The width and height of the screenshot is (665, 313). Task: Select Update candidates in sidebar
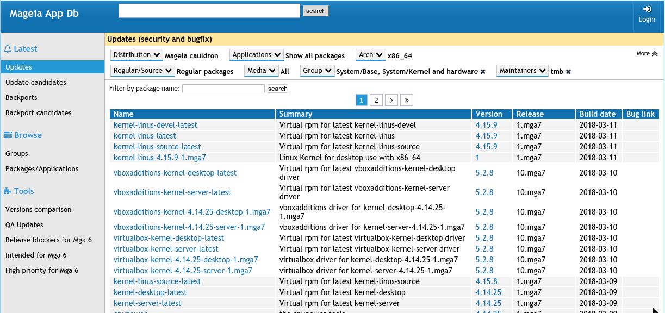click(36, 83)
